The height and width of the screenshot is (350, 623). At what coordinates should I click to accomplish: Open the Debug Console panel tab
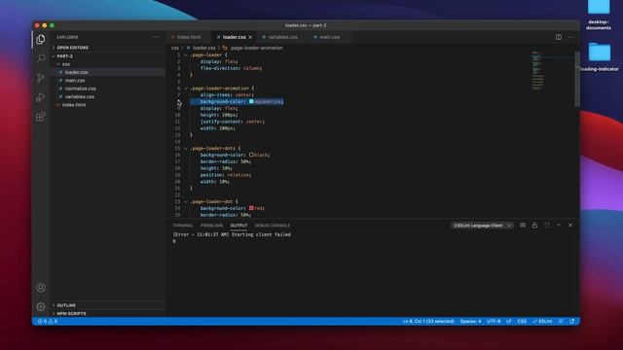coord(273,226)
